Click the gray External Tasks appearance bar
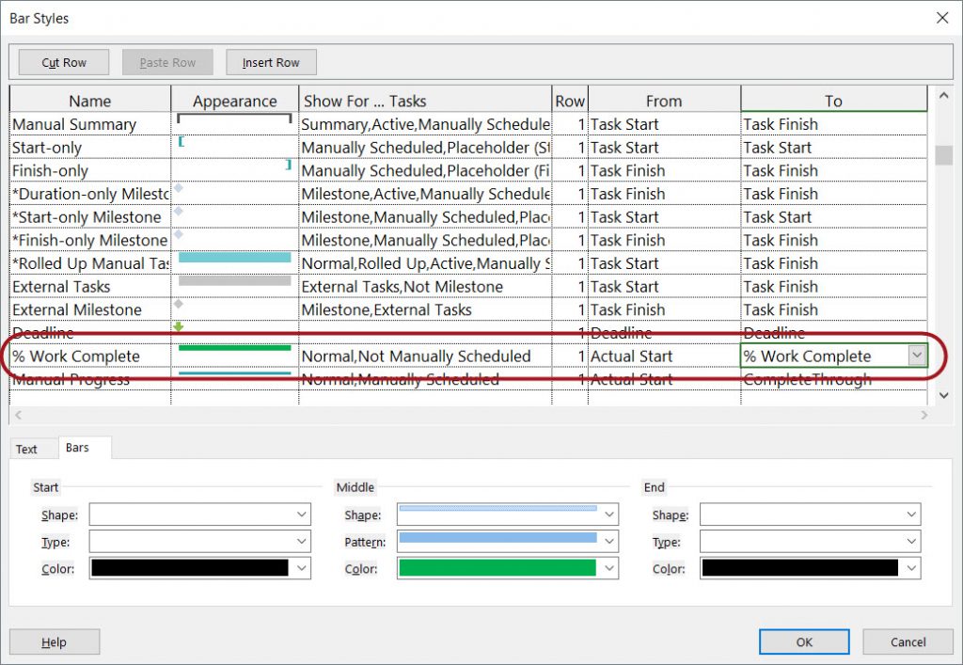 point(234,280)
